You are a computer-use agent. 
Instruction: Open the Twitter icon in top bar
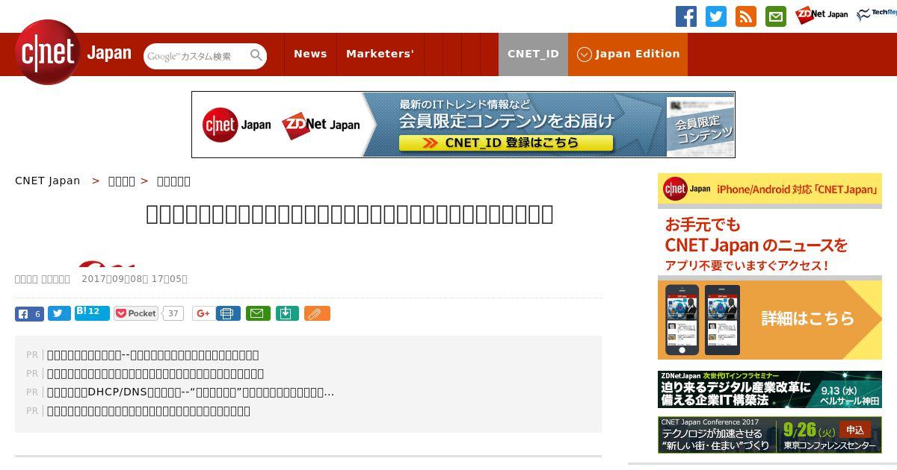716,16
